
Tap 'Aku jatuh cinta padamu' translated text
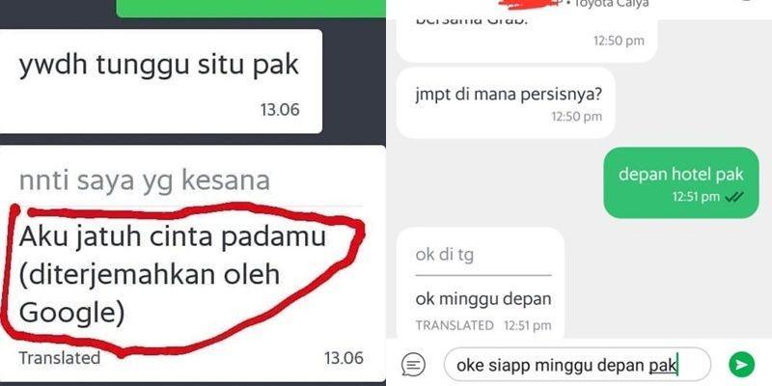pyautogui.click(x=173, y=237)
